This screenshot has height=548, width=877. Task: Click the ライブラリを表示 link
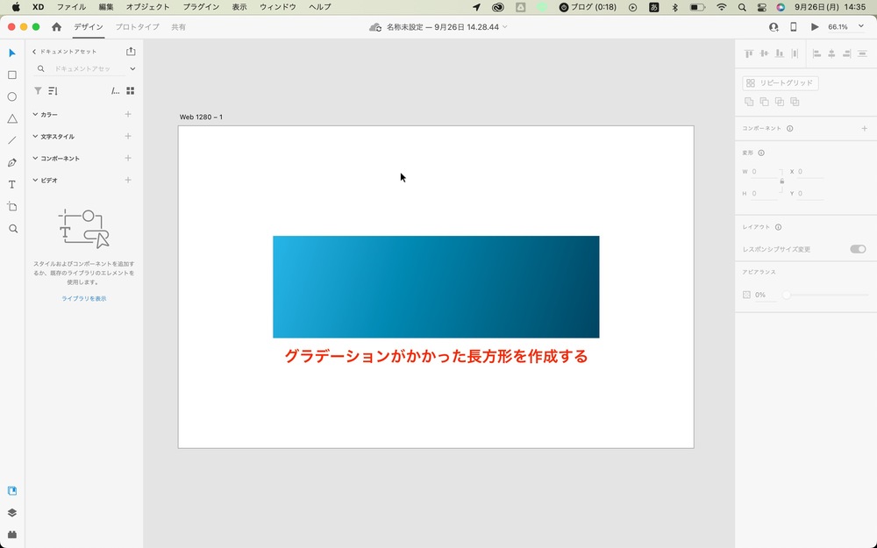point(84,299)
